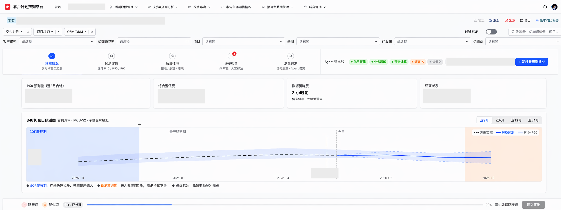Toggle 历史实际 legend series

[x=483, y=132]
